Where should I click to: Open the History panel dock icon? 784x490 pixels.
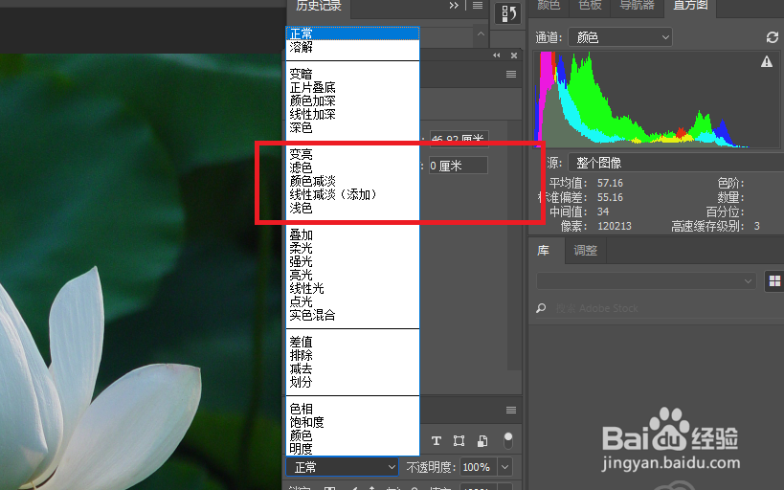click(x=508, y=13)
